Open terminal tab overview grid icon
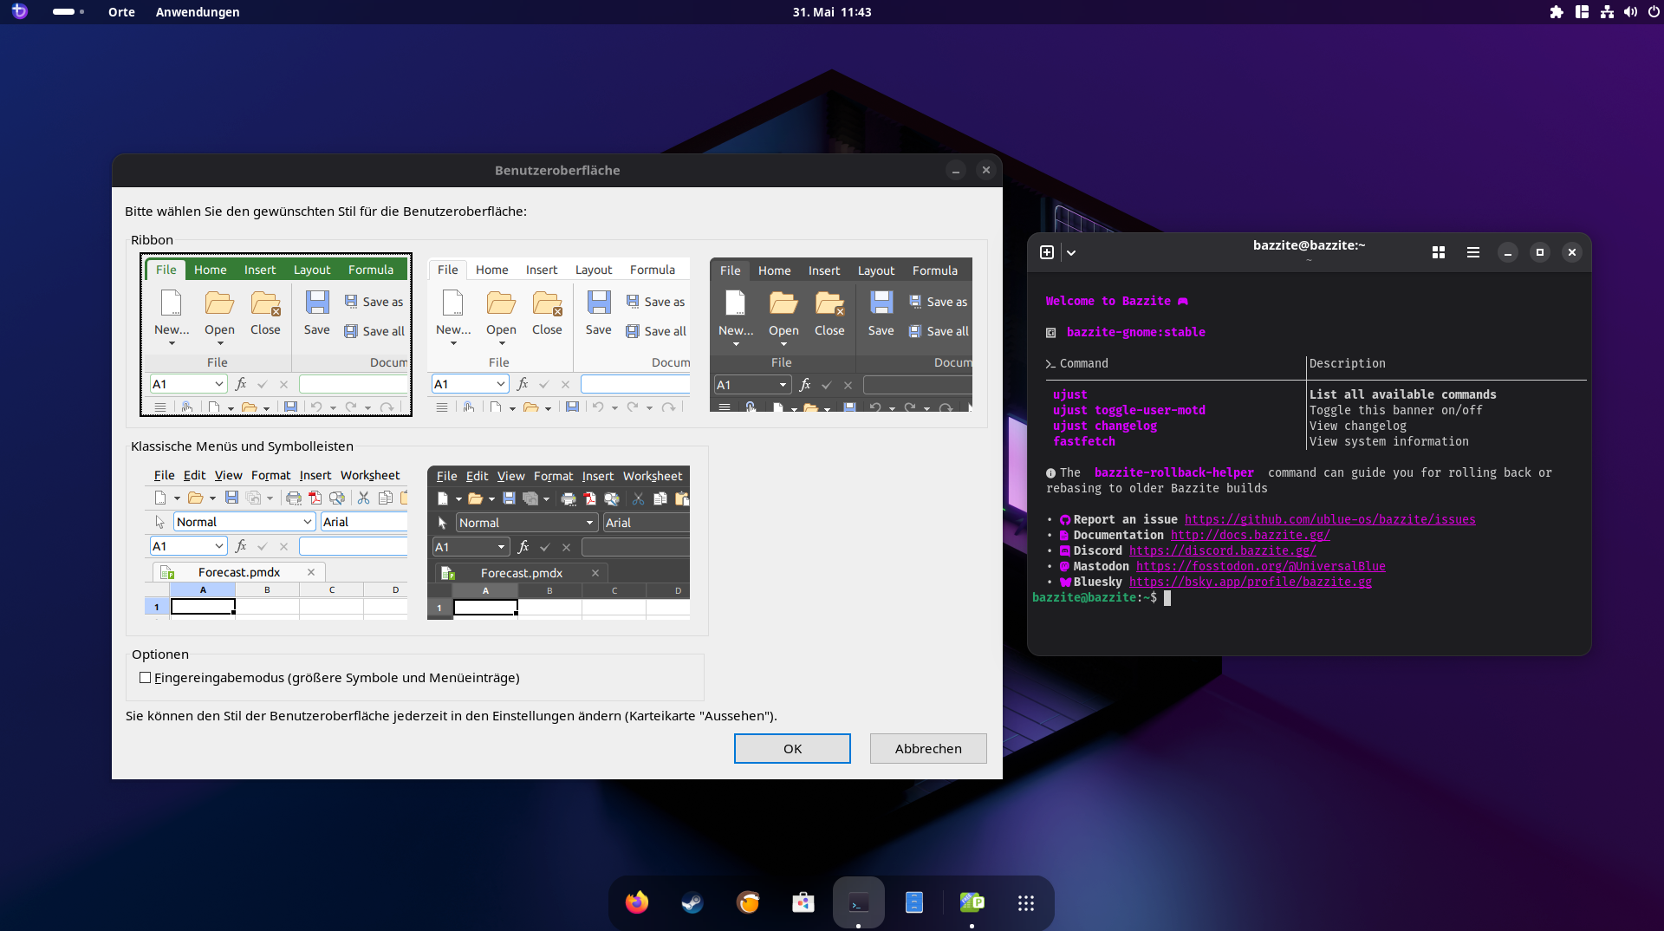The width and height of the screenshot is (1664, 931). click(x=1439, y=252)
